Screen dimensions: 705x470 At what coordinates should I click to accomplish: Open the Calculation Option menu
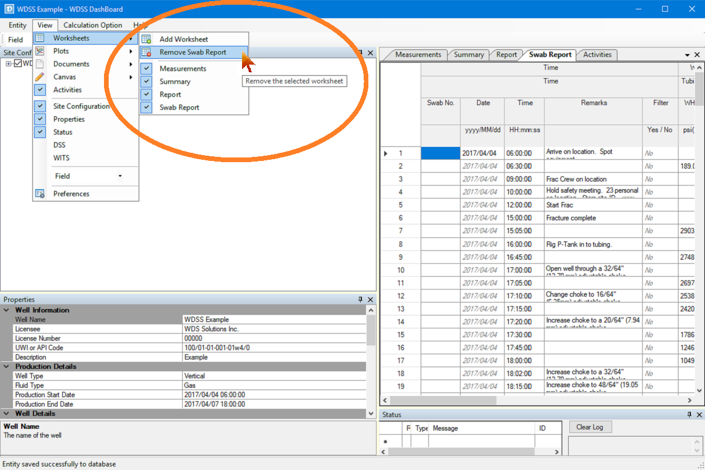pos(93,25)
